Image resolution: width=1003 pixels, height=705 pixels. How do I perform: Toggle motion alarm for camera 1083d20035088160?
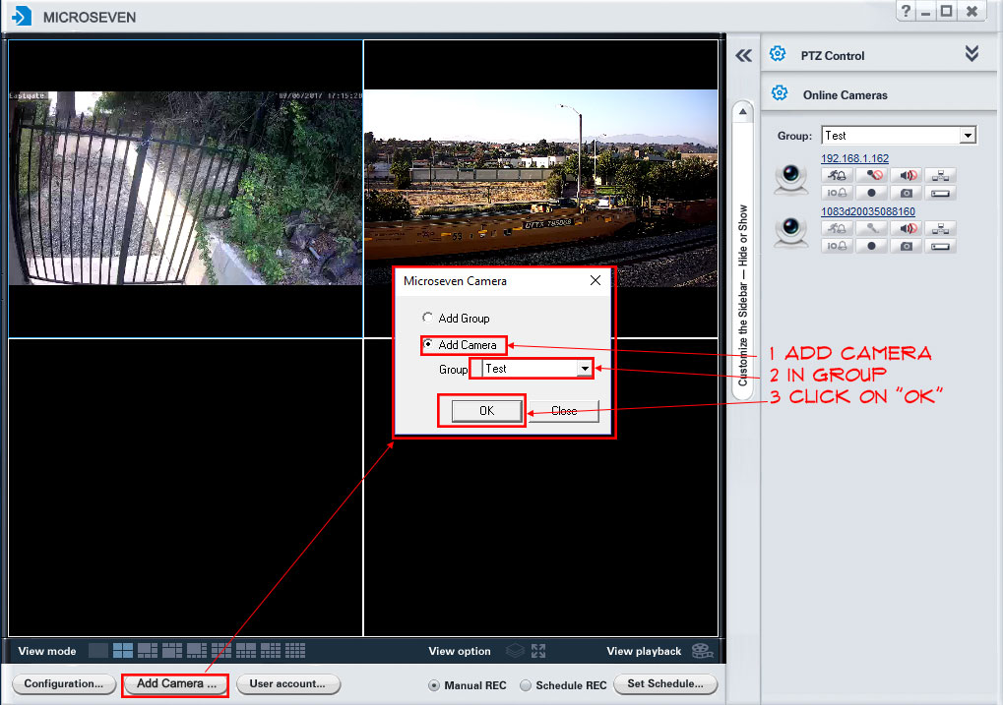click(837, 228)
